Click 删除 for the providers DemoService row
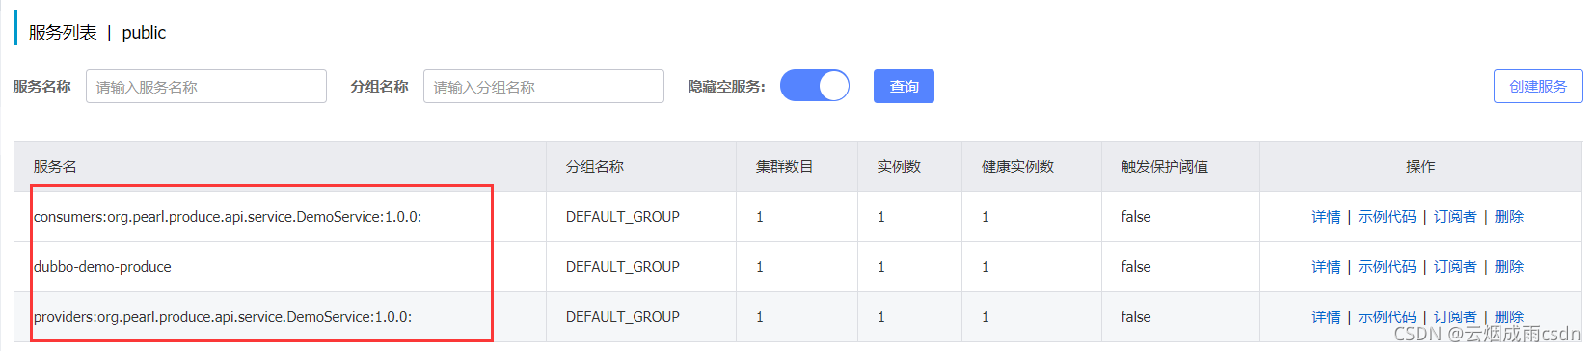Viewport: 1595px width, 351px height. tap(1509, 317)
